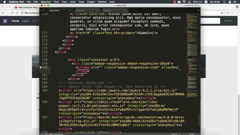Click the cloud upload menu bar icon
Image resolution: width=240 pixels, height=135 pixels.
(x=179, y=2)
